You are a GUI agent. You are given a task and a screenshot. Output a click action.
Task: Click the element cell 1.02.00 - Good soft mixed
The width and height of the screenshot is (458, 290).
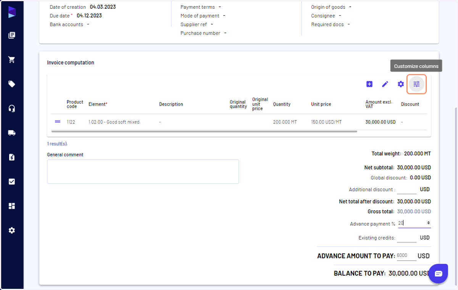(114, 122)
